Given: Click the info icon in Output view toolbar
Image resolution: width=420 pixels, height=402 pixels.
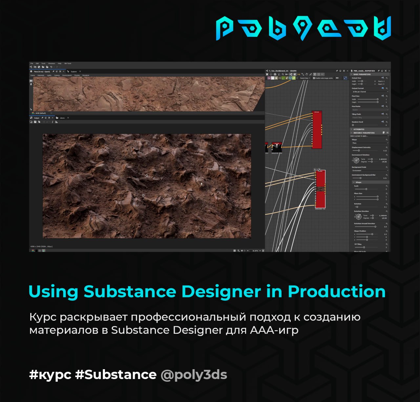Looking at the screenshot, I should point(52,122).
